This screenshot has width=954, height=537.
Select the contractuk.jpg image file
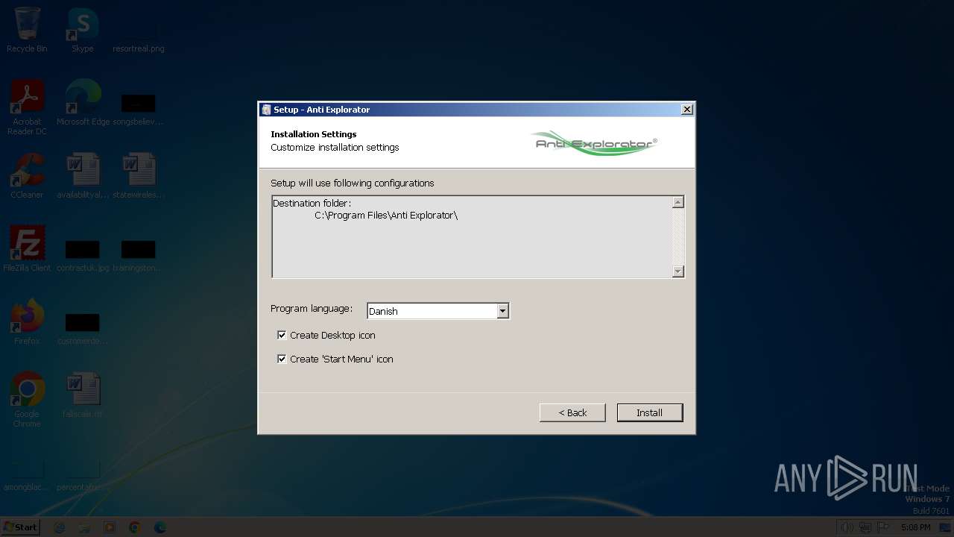tap(83, 255)
